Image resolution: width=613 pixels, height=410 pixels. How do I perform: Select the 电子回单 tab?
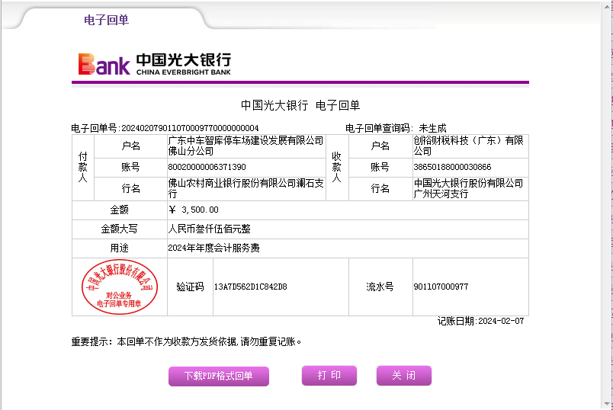(106, 20)
